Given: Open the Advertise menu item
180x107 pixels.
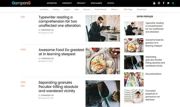Looking at the screenshot, I should 52,3.
